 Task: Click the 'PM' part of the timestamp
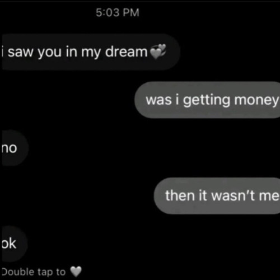pyautogui.click(x=131, y=13)
